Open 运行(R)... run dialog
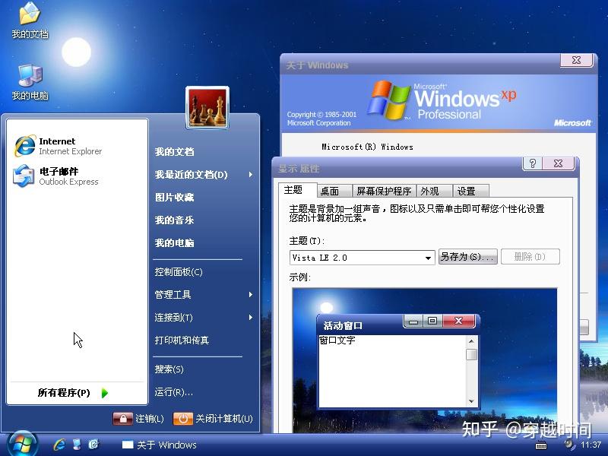This screenshot has height=456, width=608. (173, 392)
